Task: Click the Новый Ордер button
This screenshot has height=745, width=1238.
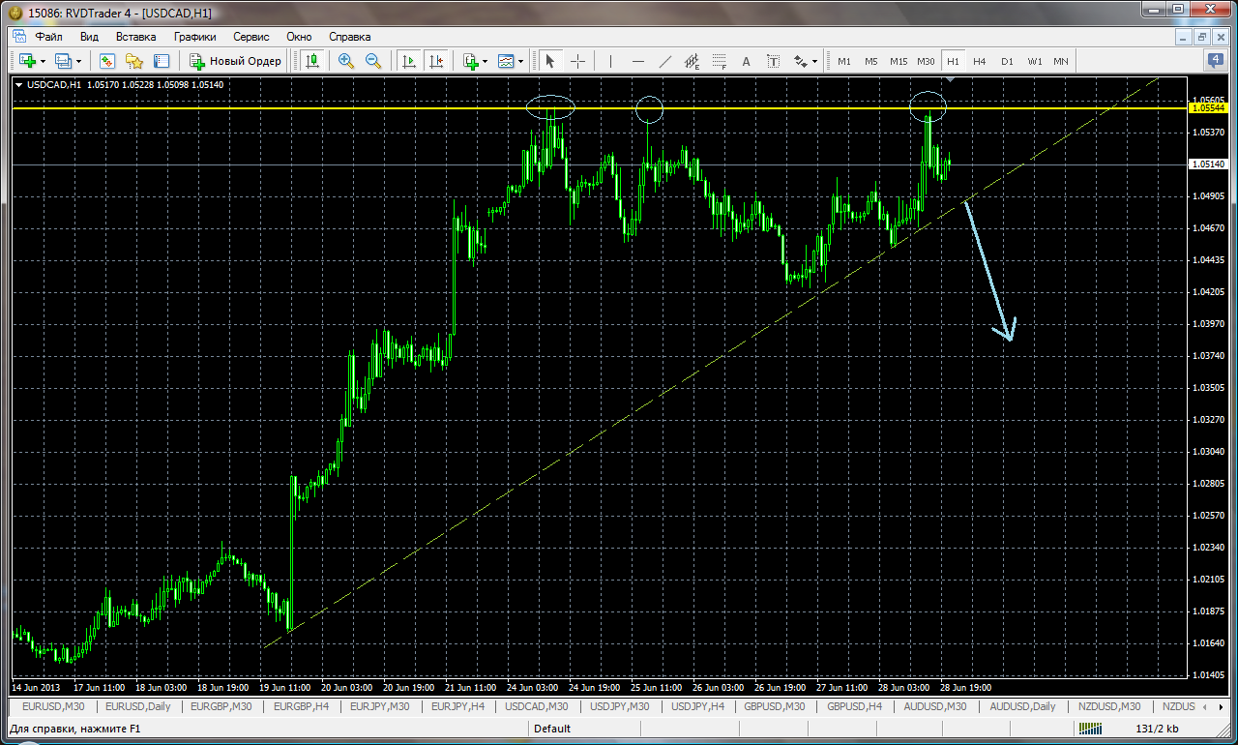Action: point(235,61)
